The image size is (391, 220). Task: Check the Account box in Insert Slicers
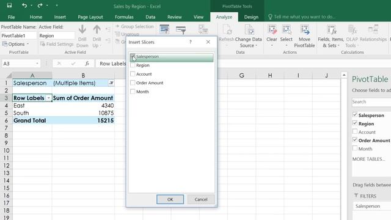pyautogui.click(x=133, y=74)
